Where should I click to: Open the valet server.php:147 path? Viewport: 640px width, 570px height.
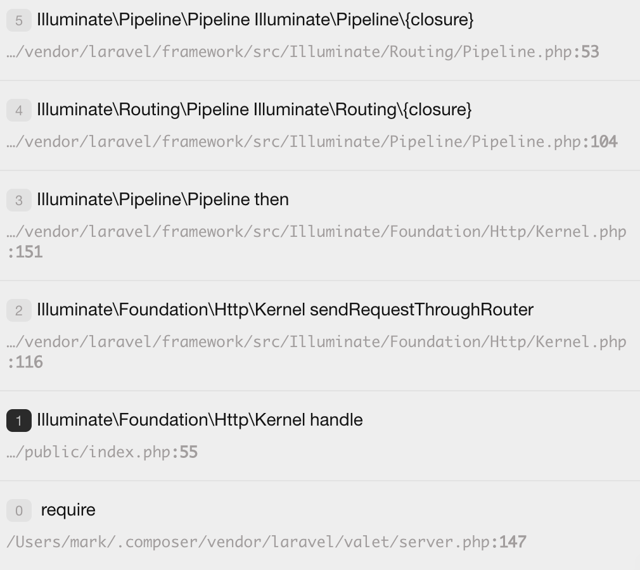(266, 541)
